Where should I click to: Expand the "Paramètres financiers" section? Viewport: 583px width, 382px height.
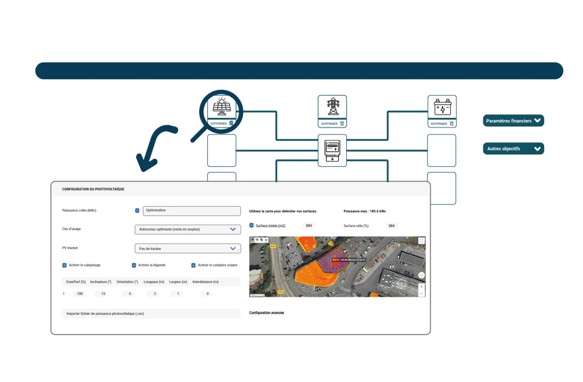click(x=512, y=121)
